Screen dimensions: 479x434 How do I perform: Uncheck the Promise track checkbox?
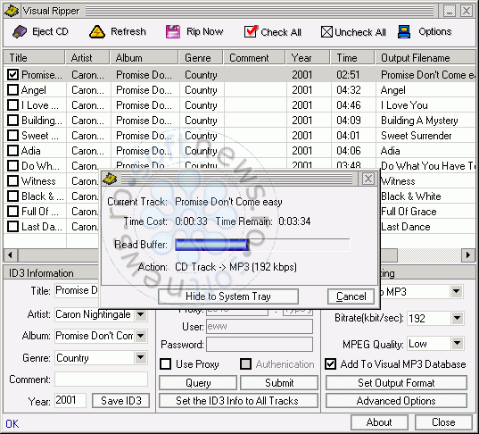pyautogui.click(x=12, y=74)
